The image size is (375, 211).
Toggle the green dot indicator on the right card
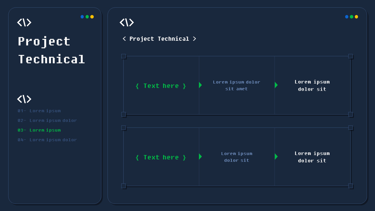[x=351, y=17]
